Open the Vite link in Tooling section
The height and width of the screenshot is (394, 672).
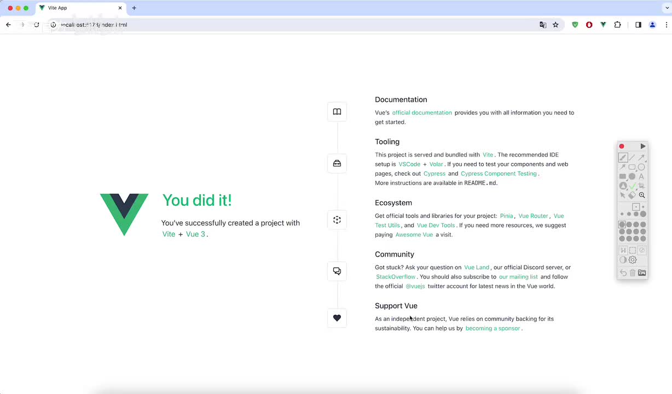coord(488,155)
